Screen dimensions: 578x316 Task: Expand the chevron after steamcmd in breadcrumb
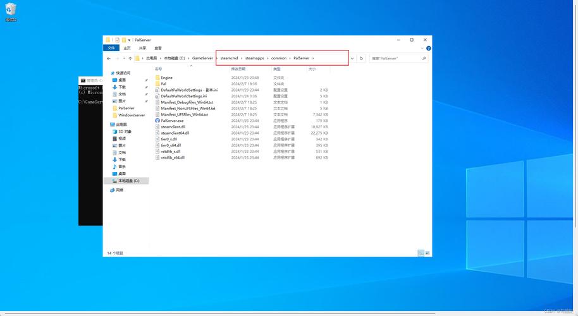[242, 58]
